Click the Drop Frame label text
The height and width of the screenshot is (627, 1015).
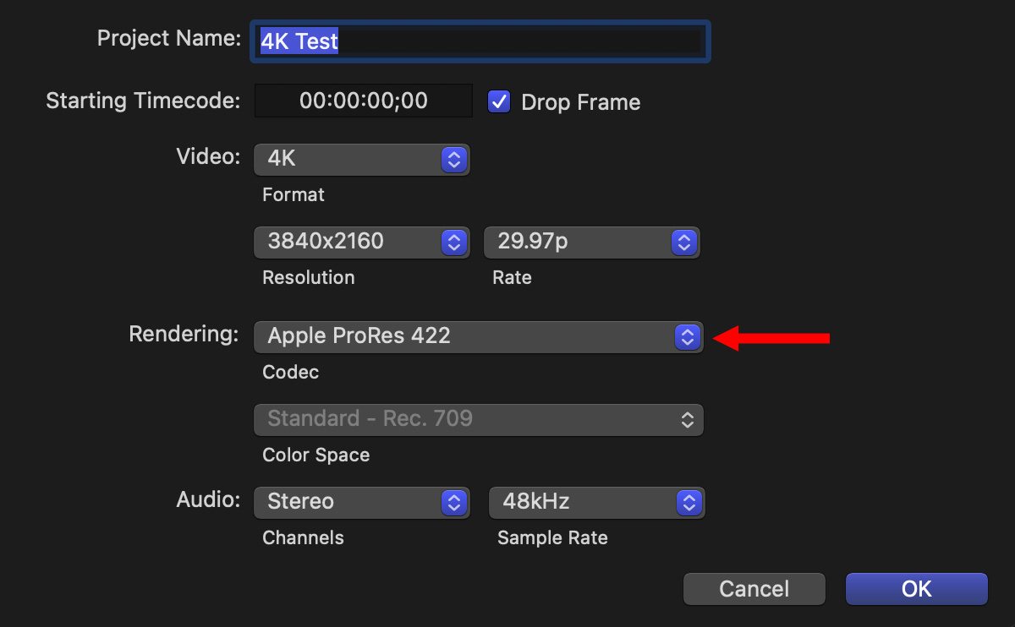tap(580, 103)
